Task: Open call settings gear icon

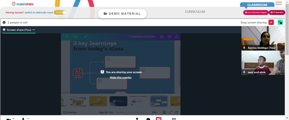Action: point(4,22)
